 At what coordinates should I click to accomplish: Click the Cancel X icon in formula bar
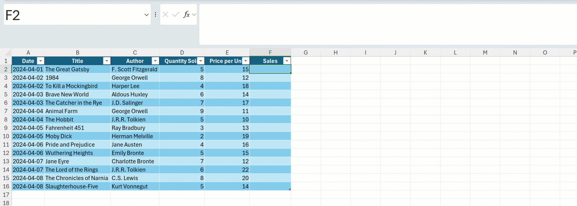[165, 14]
